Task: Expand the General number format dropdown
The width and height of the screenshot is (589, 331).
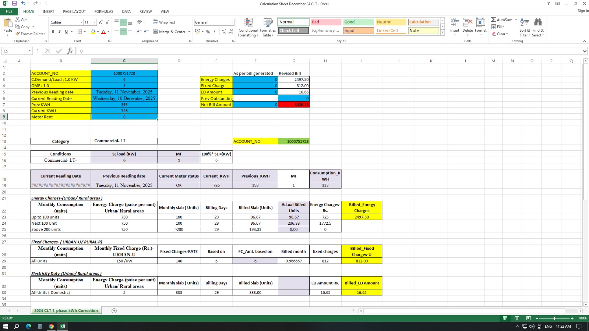Action: 232,22
